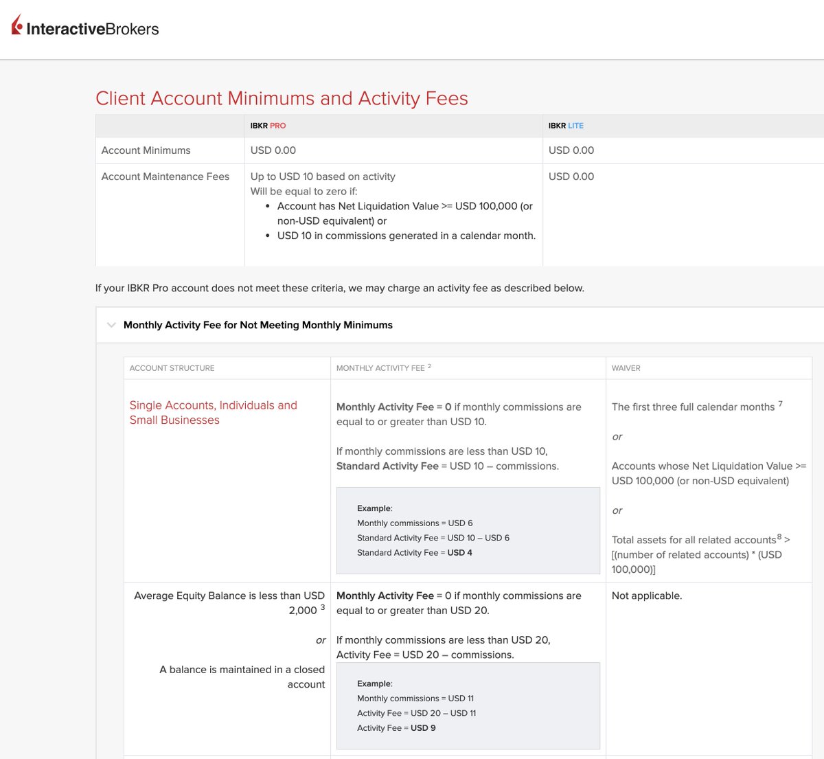Screen dimensions: 824x759
Task: Click 'If your IBKR Pro account does not meet these criteria' sentence
Action: (x=340, y=288)
